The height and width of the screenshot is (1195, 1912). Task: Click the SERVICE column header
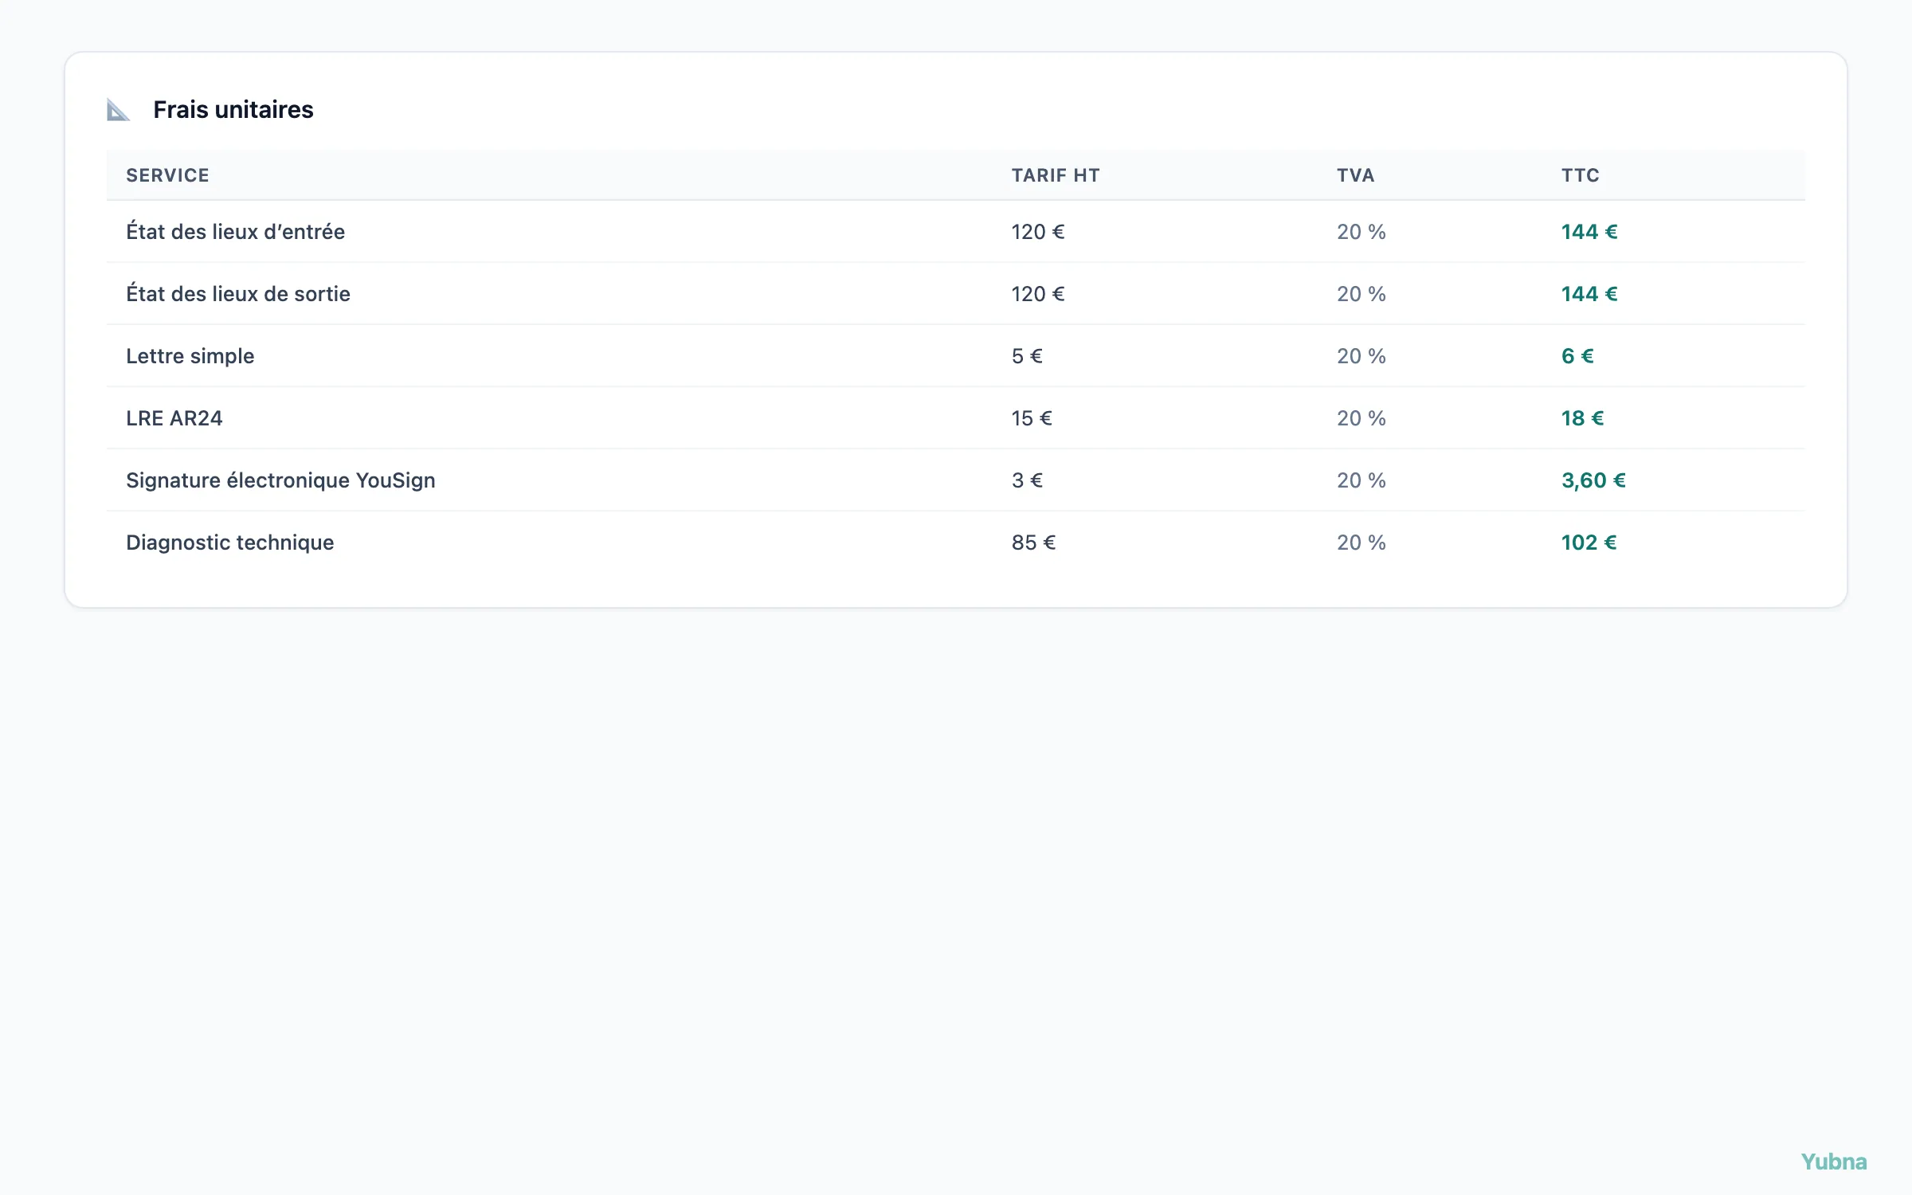click(x=167, y=175)
